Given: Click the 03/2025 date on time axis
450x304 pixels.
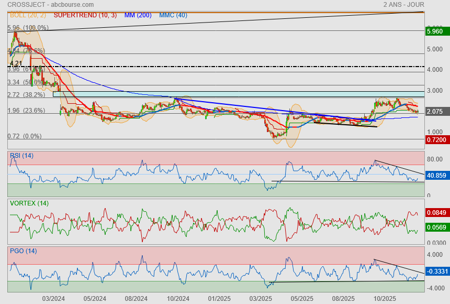Looking at the screenshot, I should click(x=261, y=298).
